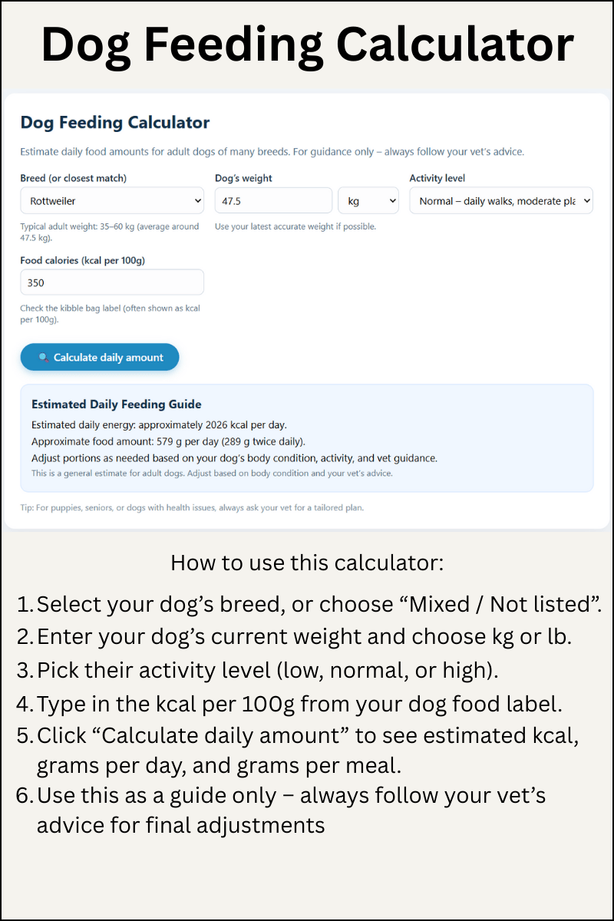614x921 pixels.
Task: Click the blue card heading Dog Feeding Calculator
Action: (115, 123)
